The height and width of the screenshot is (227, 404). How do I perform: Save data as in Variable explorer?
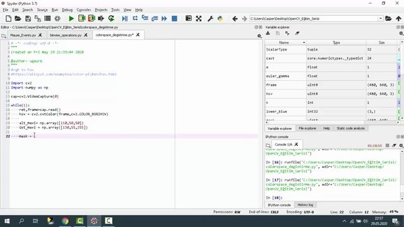pos(278,33)
